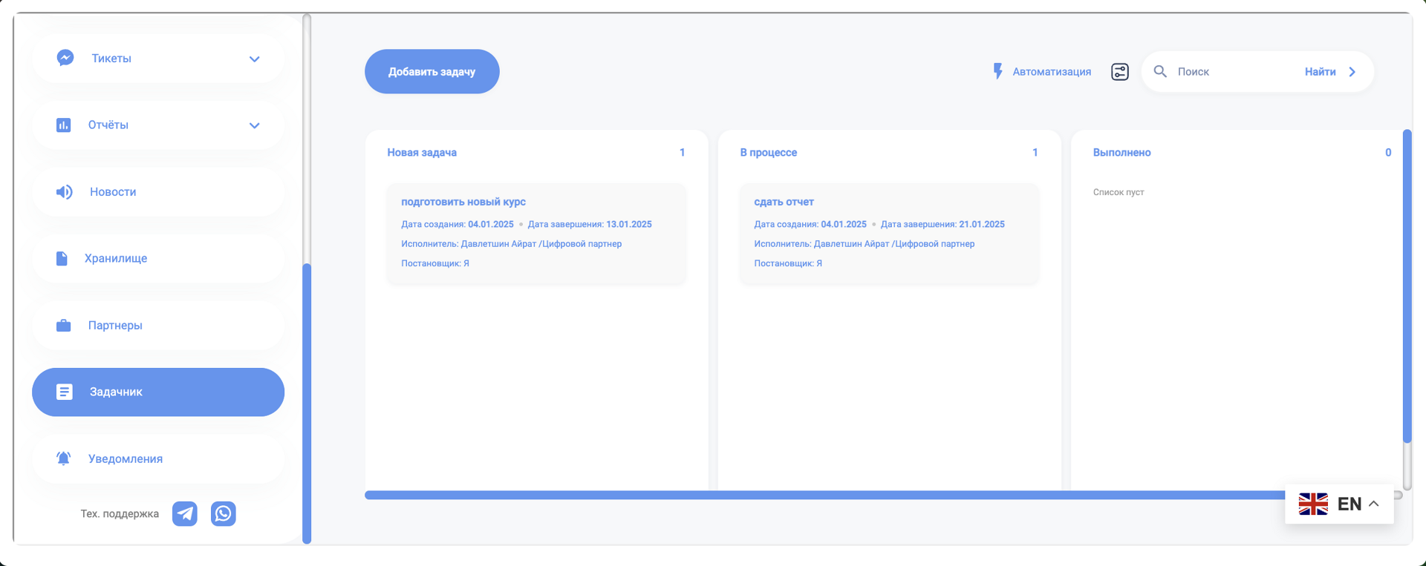
Task: Click the Партнеры briefcase icon
Action: tap(64, 326)
